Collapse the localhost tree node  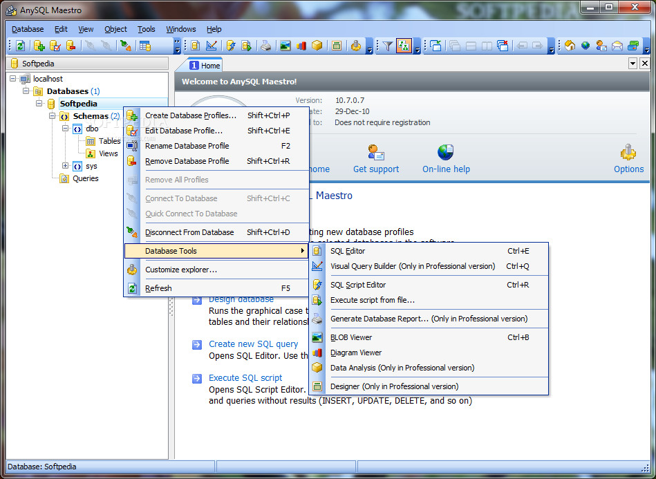point(13,79)
